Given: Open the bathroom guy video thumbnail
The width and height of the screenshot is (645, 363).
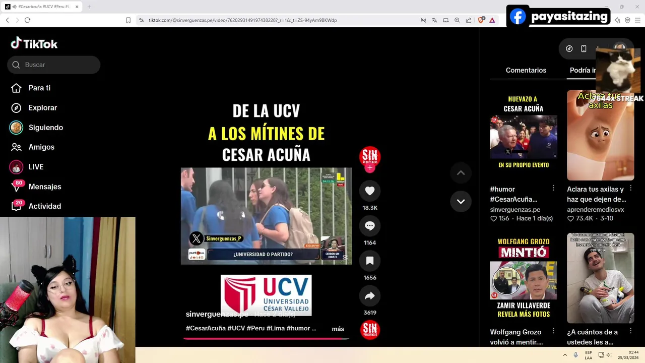Looking at the screenshot, I should [x=601, y=278].
